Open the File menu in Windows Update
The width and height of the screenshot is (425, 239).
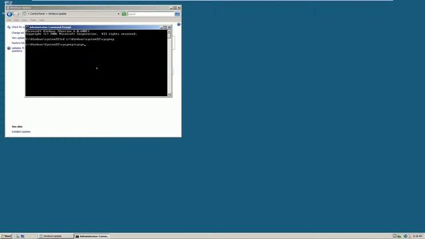(x=9, y=20)
